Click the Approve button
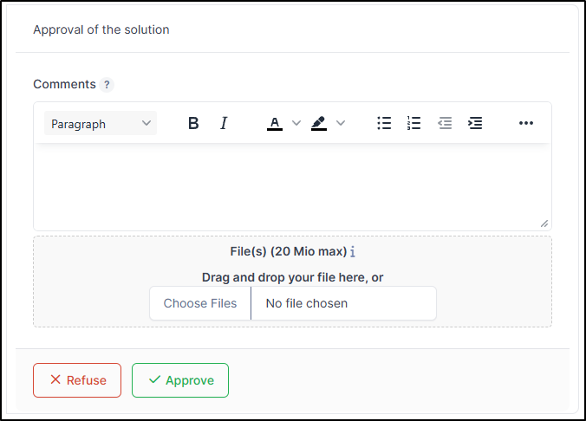 click(x=180, y=380)
